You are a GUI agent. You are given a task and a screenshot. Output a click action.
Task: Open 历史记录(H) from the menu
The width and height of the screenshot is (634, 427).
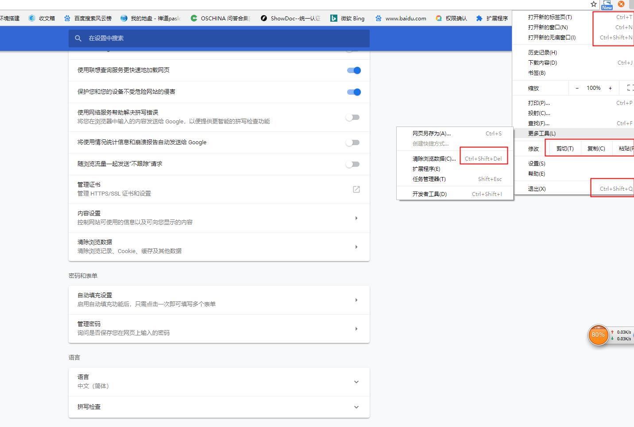(x=573, y=53)
